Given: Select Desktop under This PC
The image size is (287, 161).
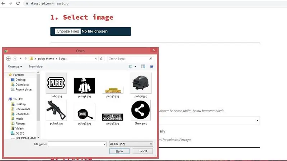Looking at the screenshot, I should point(20,104).
